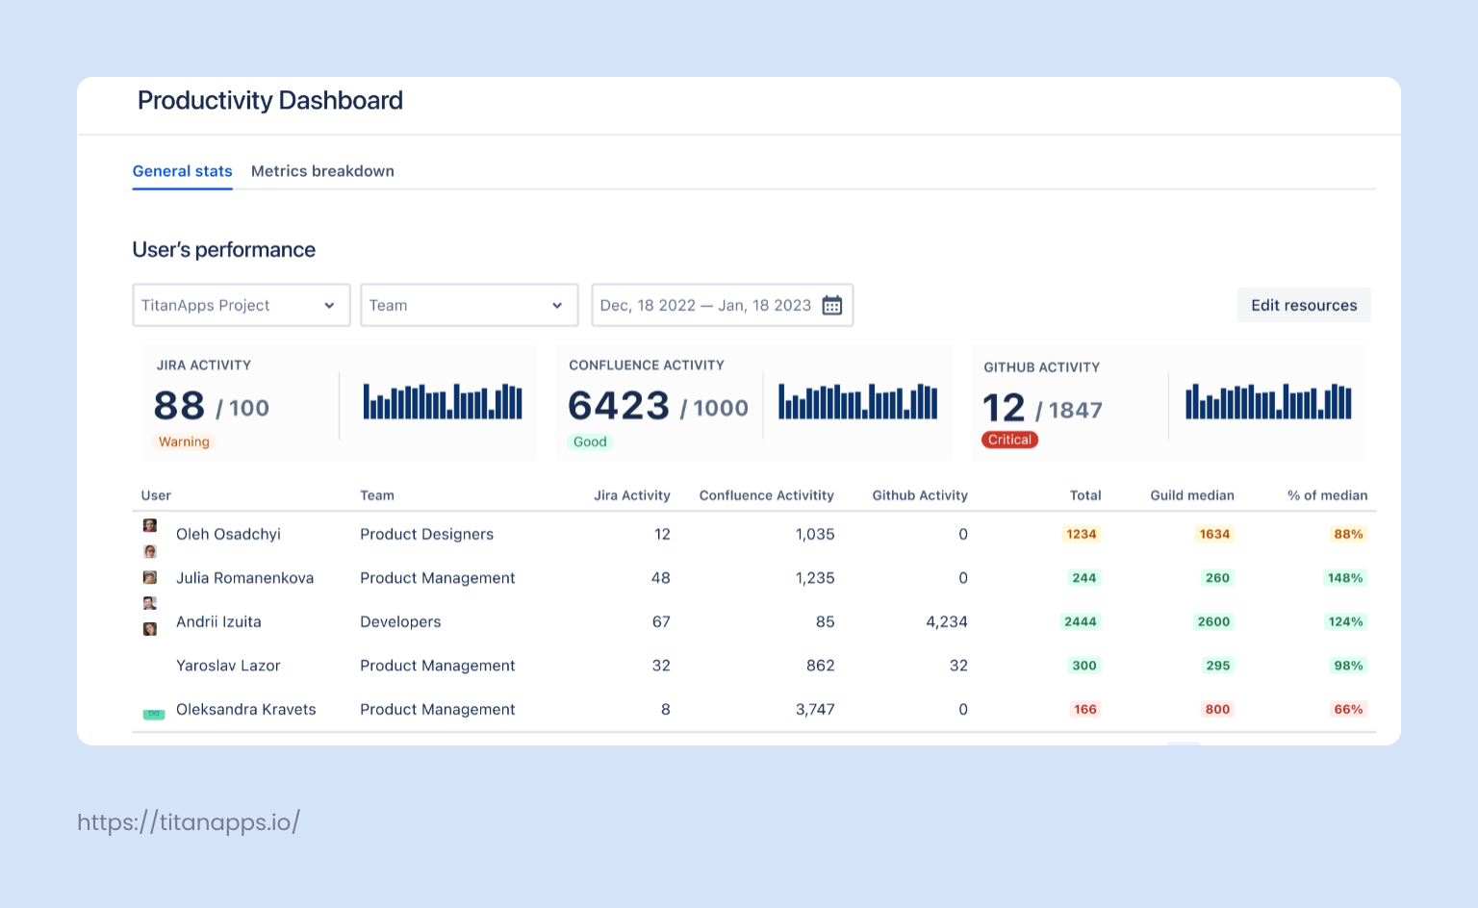Click the Total column header

[1085, 495]
